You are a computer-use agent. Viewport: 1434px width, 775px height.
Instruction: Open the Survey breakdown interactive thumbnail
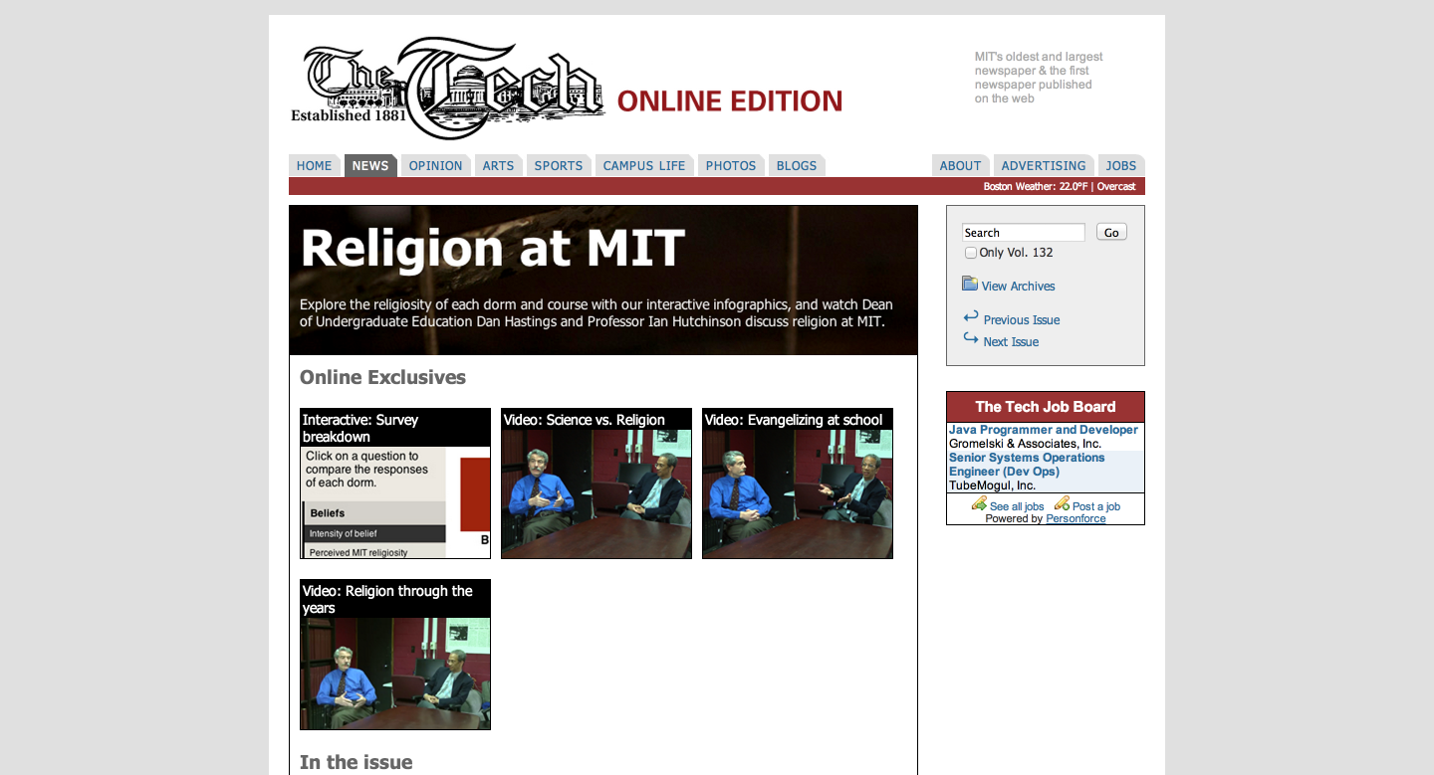click(395, 484)
